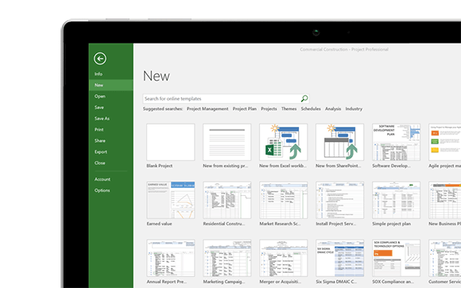Image resolution: width=461 pixels, height=288 pixels.
Task: Search suggested Project Management templates
Action: point(207,109)
